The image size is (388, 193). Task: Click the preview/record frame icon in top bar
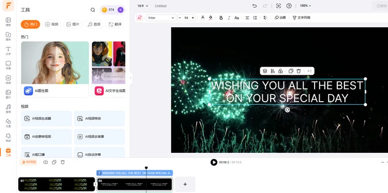point(279,6)
